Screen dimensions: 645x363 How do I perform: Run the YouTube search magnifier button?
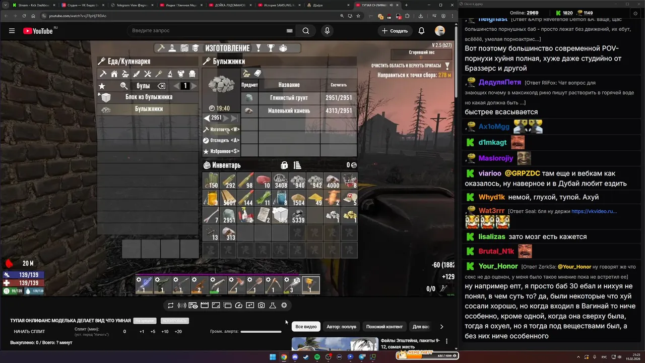pyautogui.click(x=306, y=31)
